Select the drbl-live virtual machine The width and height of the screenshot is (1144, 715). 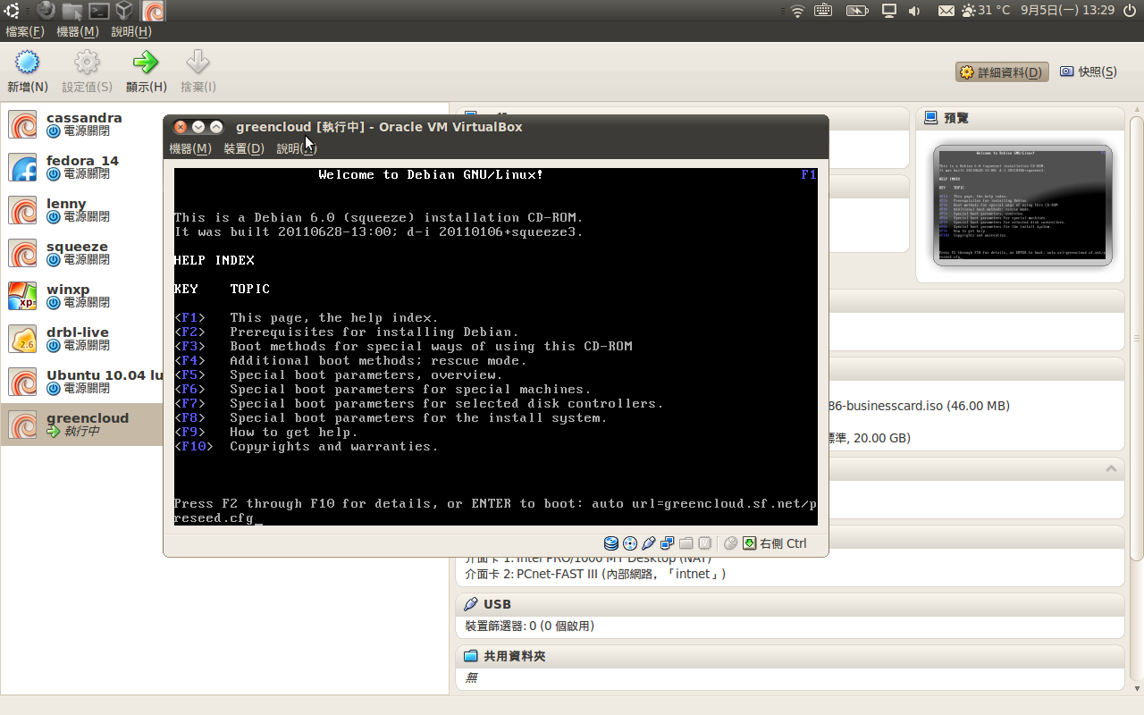point(83,339)
